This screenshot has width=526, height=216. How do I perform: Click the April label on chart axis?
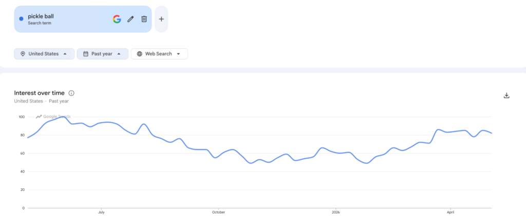pos(451,212)
